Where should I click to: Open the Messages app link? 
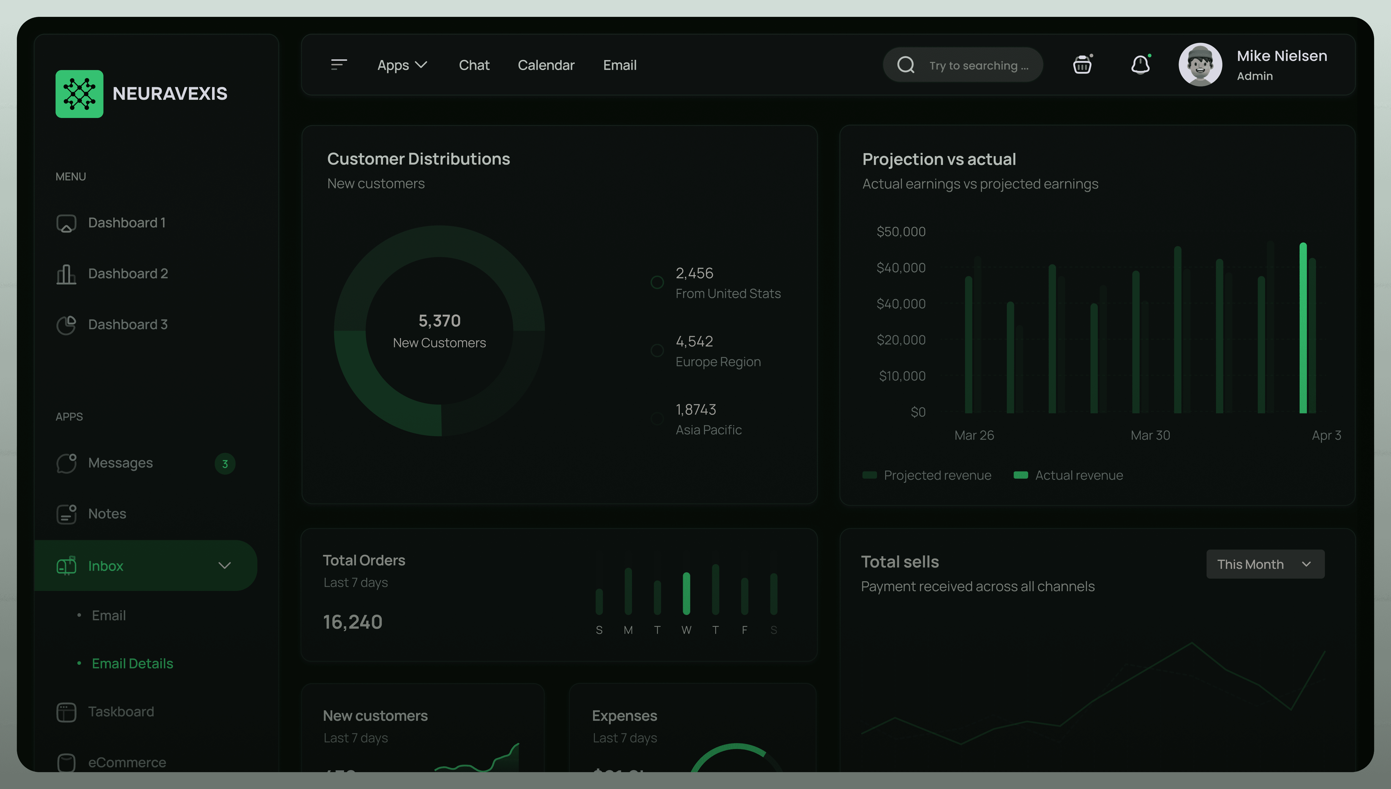(x=120, y=463)
